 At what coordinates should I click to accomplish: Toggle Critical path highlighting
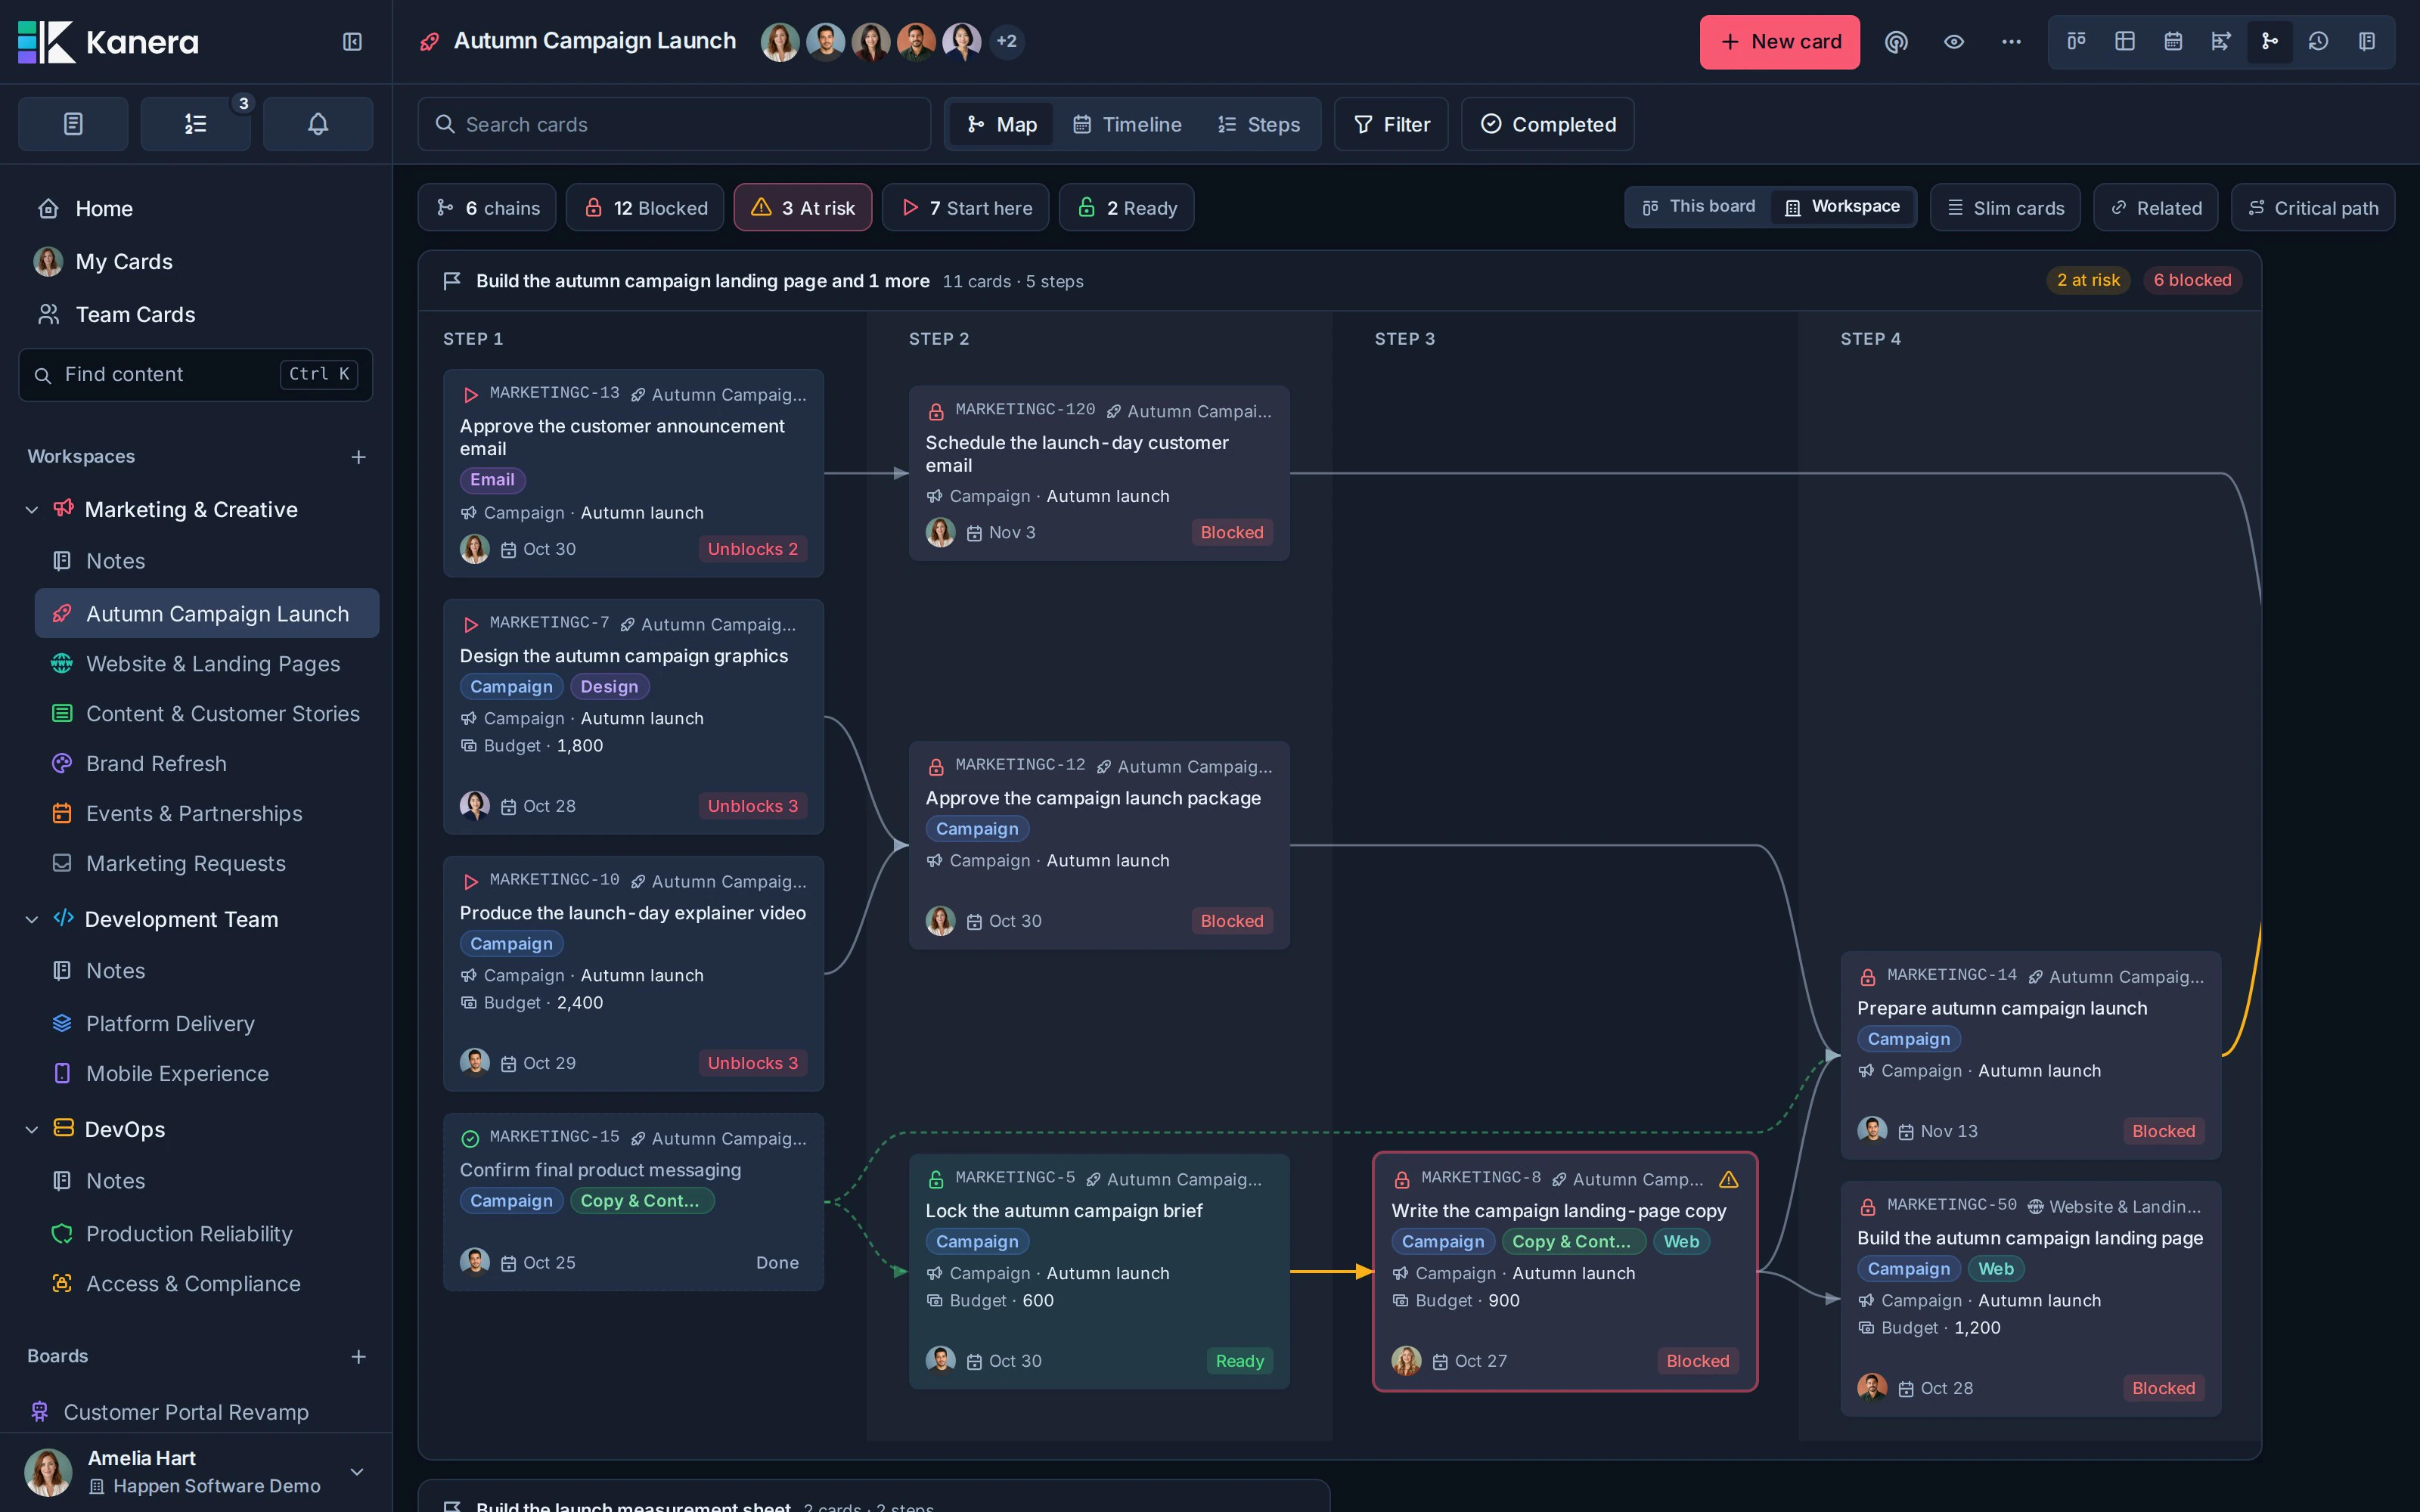(2313, 208)
